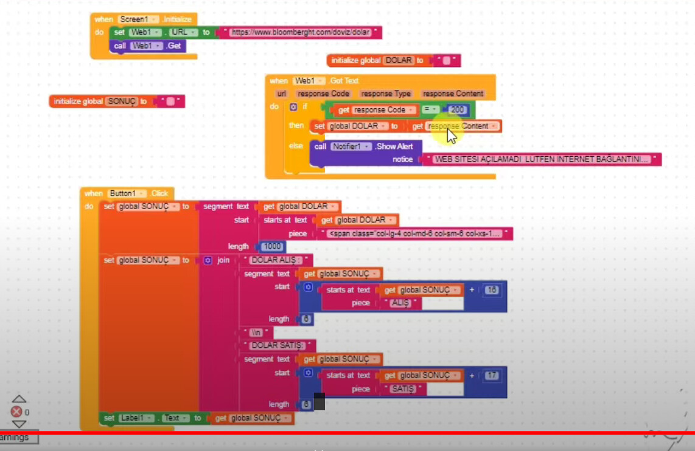695x451 pixels.
Task: Click the red error X indicator
Action: [17, 411]
